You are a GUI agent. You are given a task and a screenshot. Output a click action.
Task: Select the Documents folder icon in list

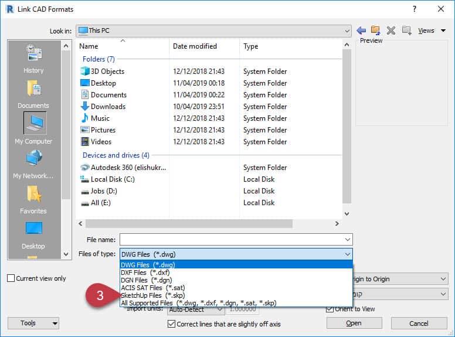click(85, 94)
